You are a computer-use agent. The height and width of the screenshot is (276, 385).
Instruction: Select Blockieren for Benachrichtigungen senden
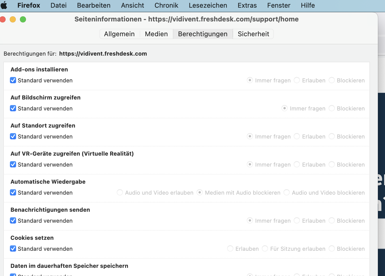click(x=332, y=221)
